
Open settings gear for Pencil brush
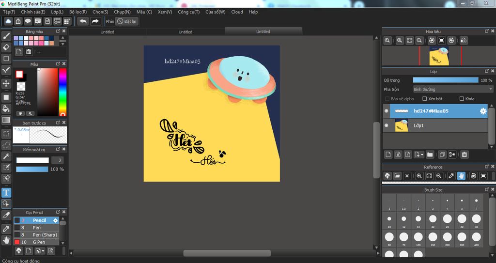(x=56, y=220)
